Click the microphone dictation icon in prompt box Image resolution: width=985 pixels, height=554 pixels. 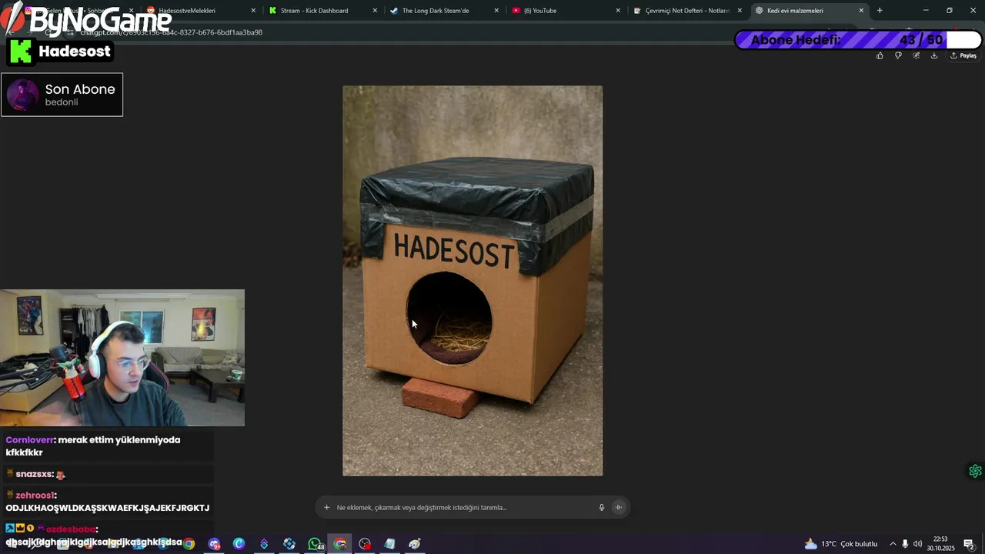602,507
